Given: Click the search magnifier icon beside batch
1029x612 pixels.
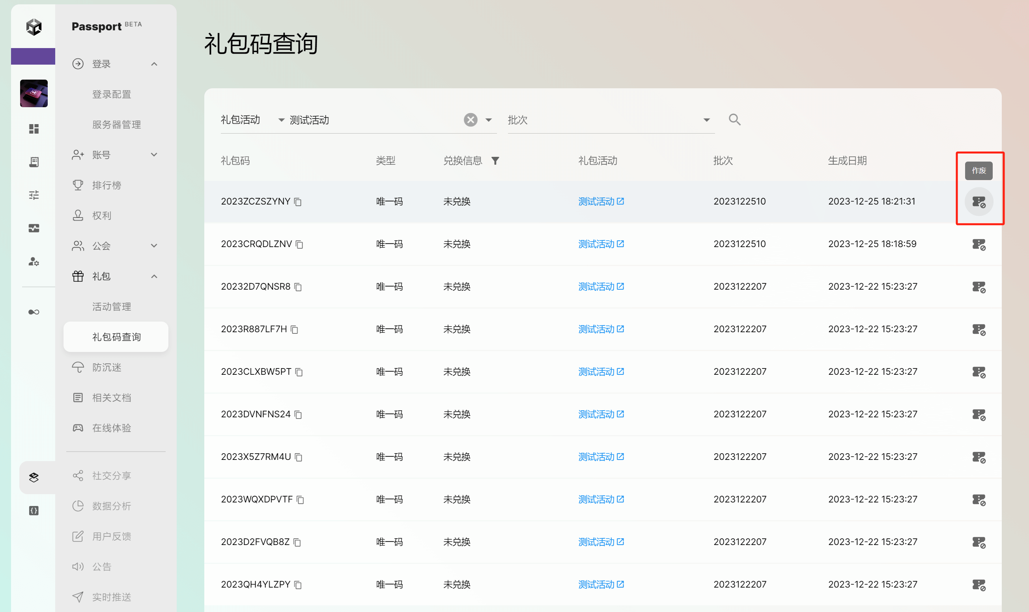Looking at the screenshot, I should coord(734,119).
